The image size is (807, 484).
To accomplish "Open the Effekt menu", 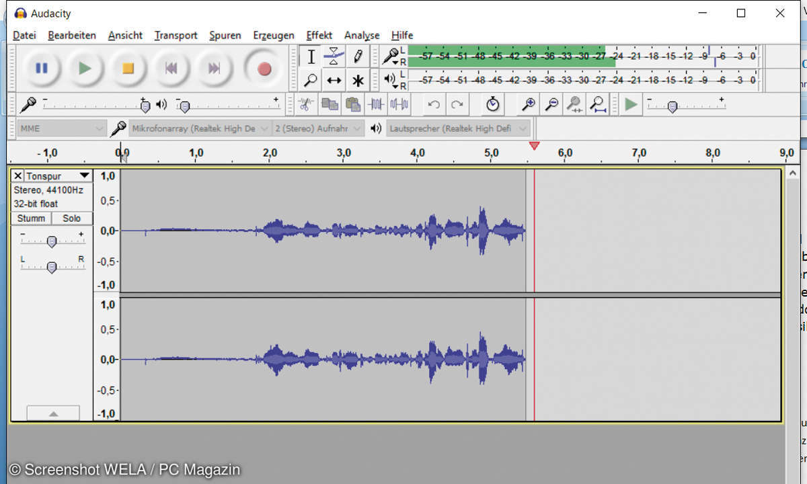I will (319, 35).
